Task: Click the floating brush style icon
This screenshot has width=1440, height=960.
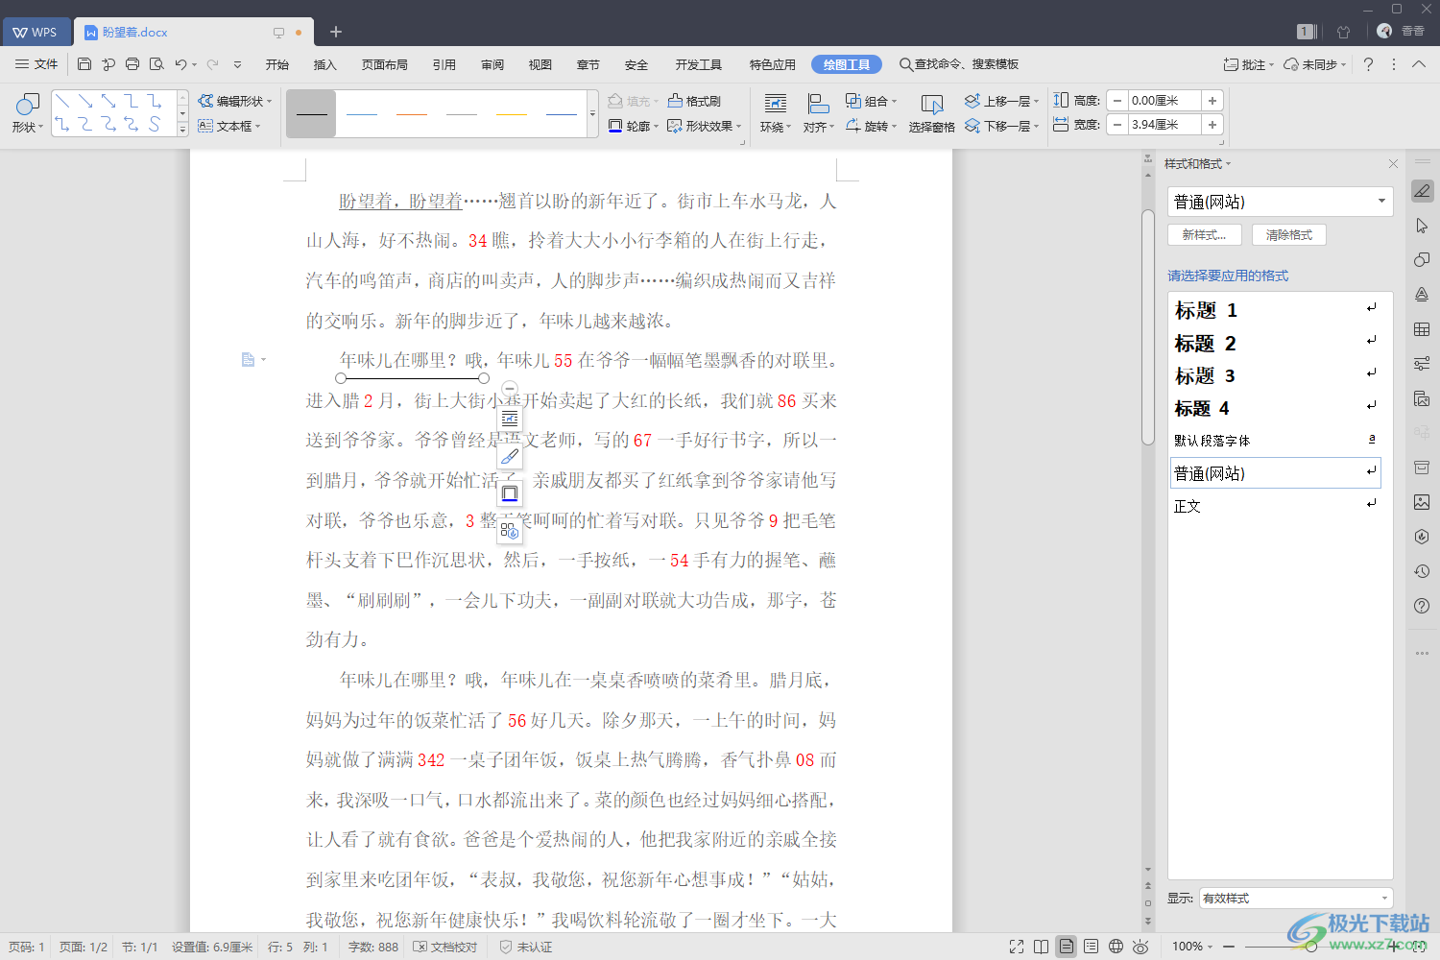Action: [x=510, y=456]
